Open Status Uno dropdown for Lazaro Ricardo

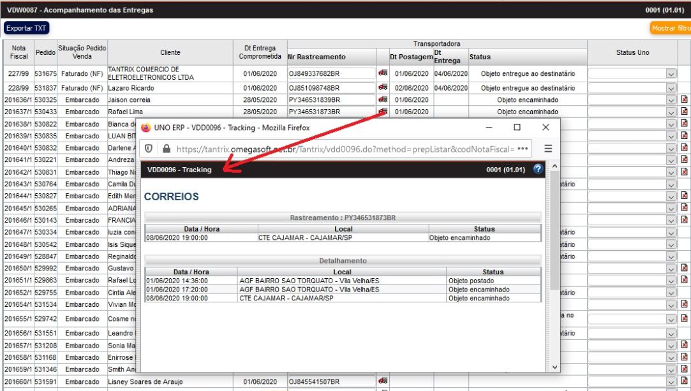(671, 87)
